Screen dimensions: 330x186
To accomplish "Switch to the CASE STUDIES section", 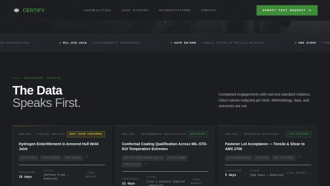I will tap(135, 10).
